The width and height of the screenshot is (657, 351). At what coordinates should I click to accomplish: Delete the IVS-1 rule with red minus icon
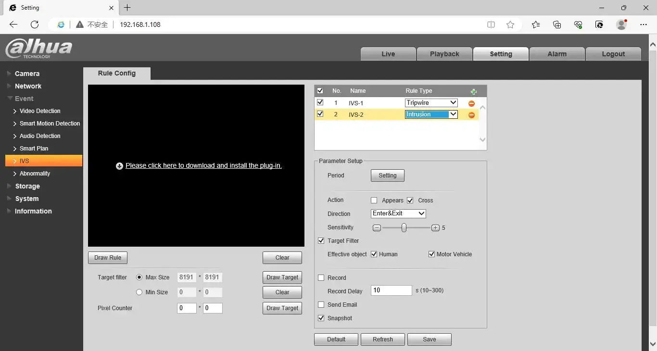[471, 103]
